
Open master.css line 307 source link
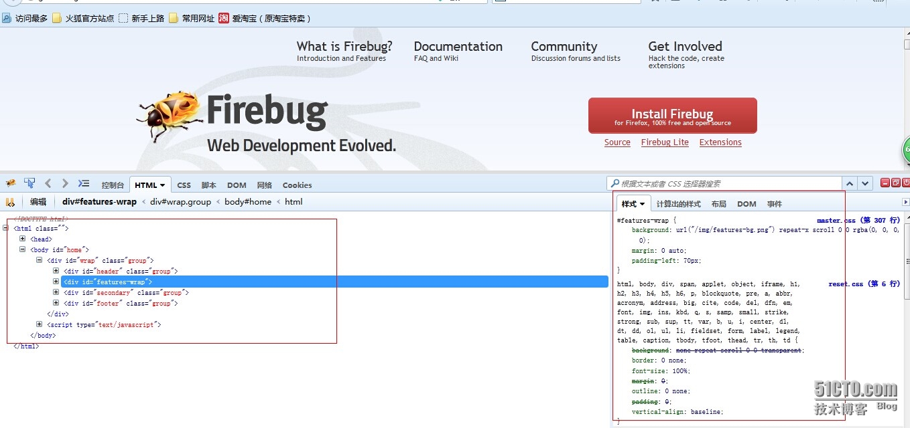point(858,220)
